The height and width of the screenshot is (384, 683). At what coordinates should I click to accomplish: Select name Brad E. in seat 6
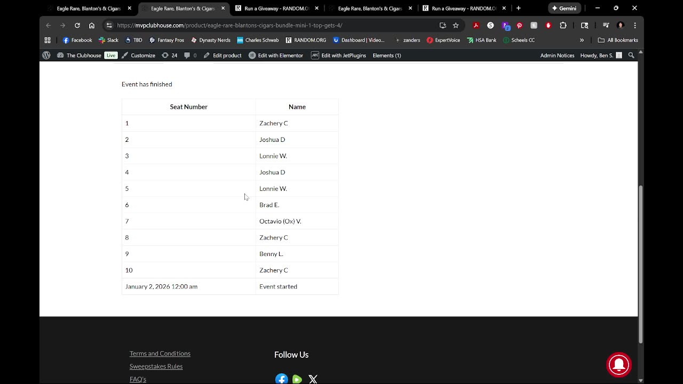coord(269,205)
